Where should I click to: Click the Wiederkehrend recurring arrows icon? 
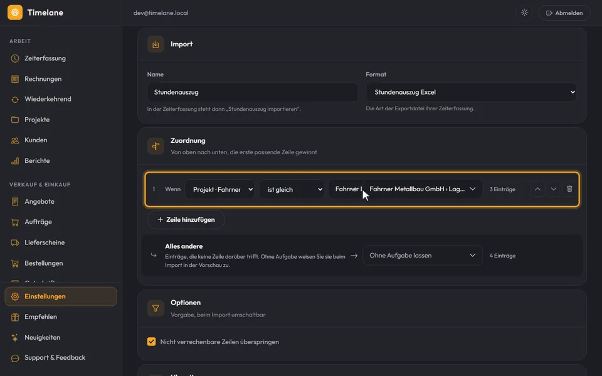point(15,100)
